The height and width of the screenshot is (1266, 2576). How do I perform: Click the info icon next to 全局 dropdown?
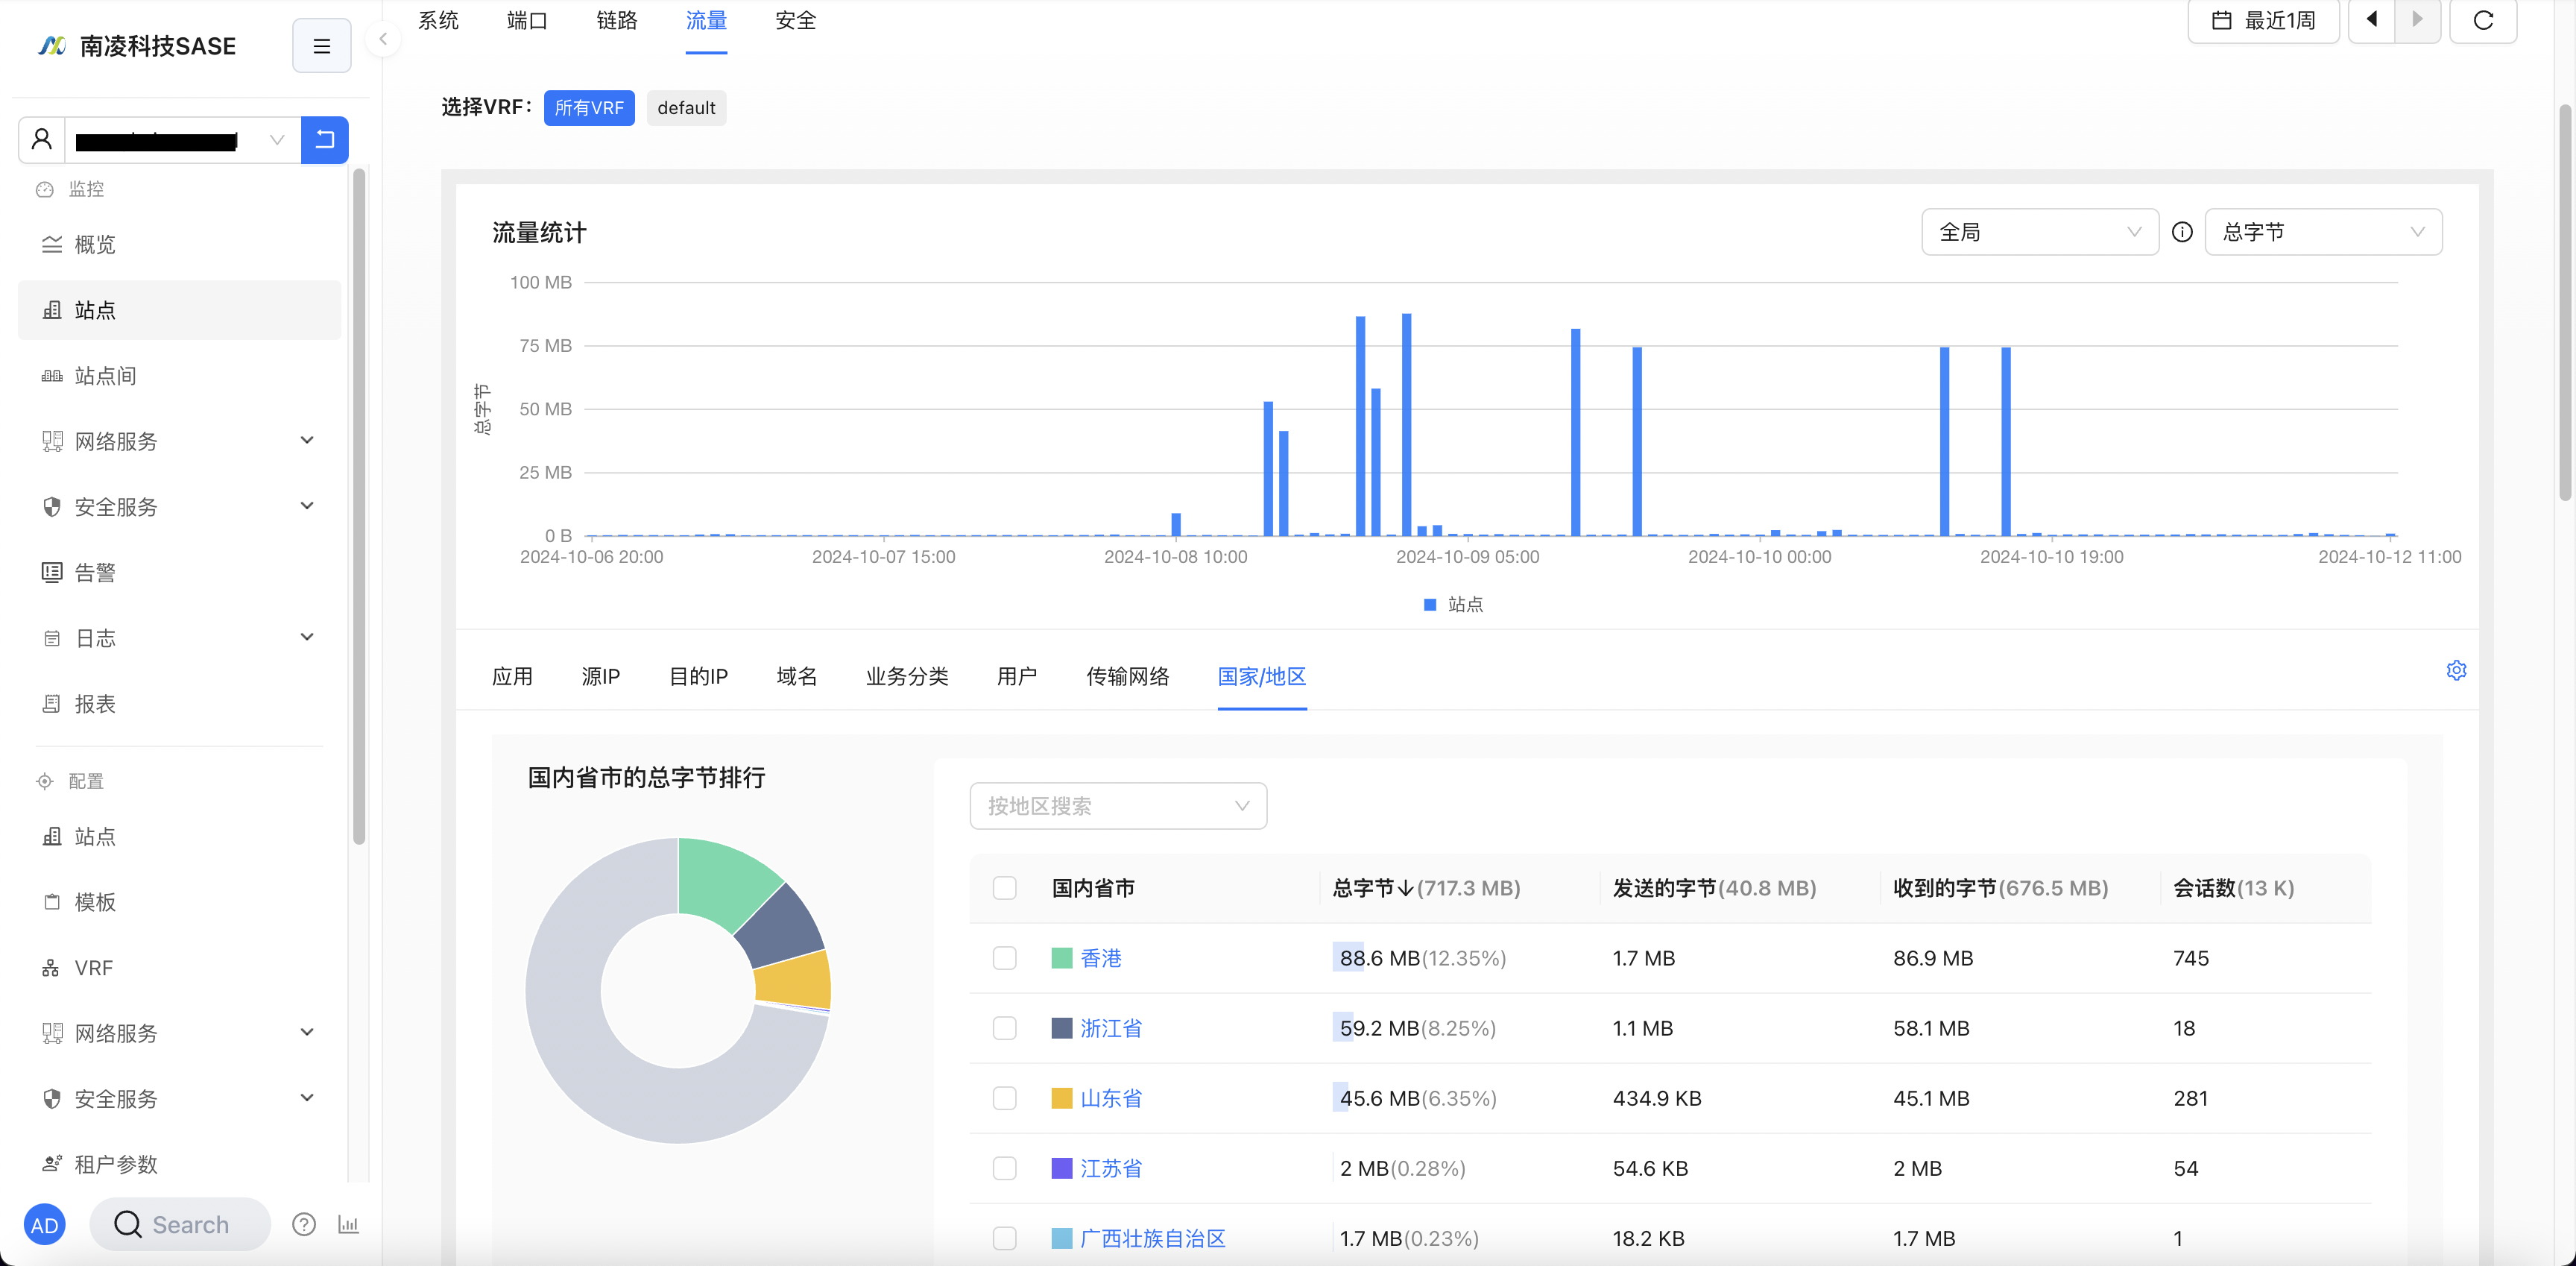pyautogui.click(x=2182, y=232)
